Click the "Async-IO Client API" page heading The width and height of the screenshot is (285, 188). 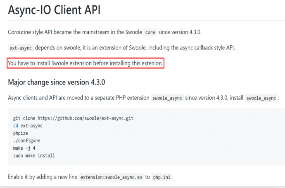coord(54,10)
